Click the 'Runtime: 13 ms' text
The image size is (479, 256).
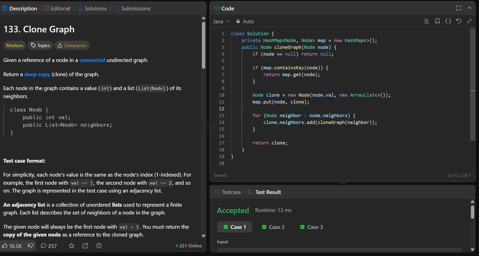[273, 210]
